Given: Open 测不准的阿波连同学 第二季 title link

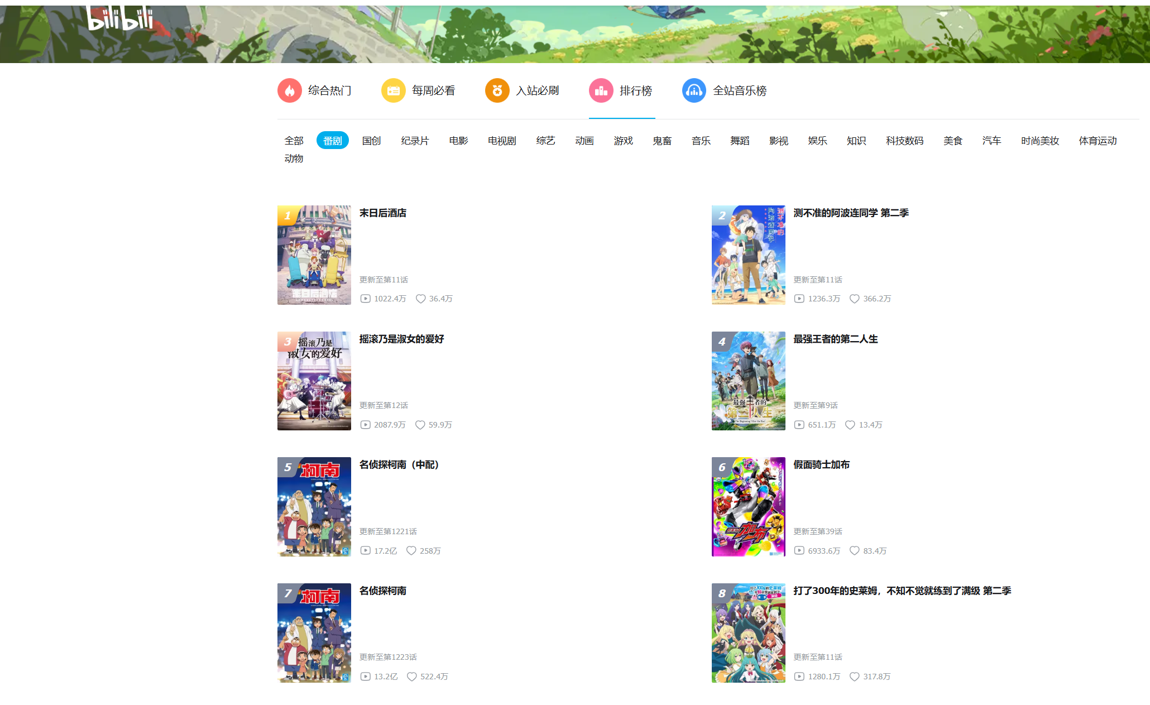Looking at the screenshot, I should pos(851,213).
